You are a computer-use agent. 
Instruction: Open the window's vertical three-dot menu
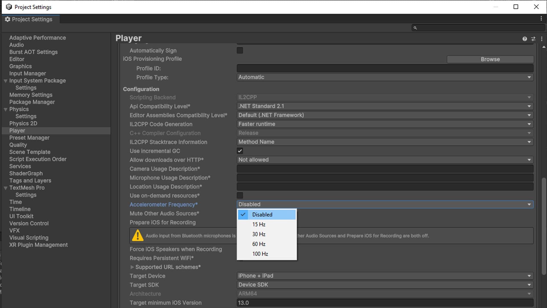pyautogui.click(x=542, y=18)
